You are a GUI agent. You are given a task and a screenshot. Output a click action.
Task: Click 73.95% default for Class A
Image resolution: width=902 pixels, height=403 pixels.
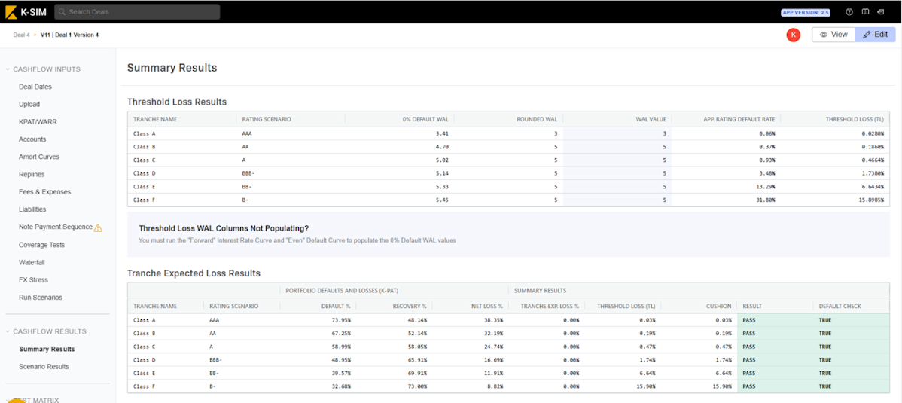tap(341, 320)
